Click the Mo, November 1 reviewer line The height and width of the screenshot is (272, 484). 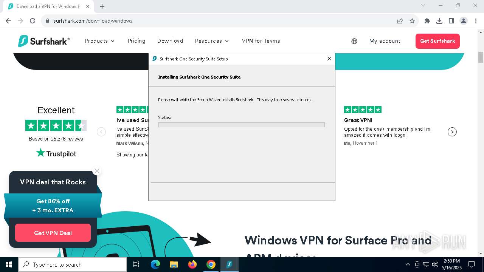(361, 143)
